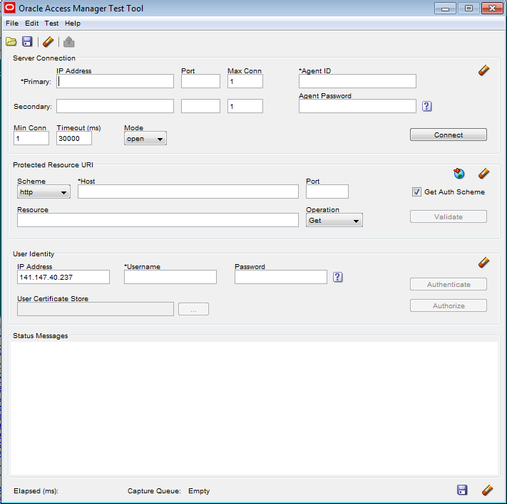Close the Oracle Access Manager Test Tool
Viewport: 507px width, 504px height.
coord(492,9)
